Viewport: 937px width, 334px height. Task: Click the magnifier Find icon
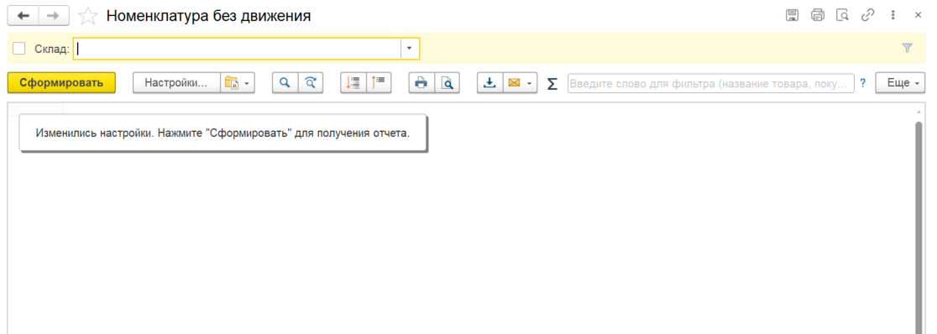(285, 83)
